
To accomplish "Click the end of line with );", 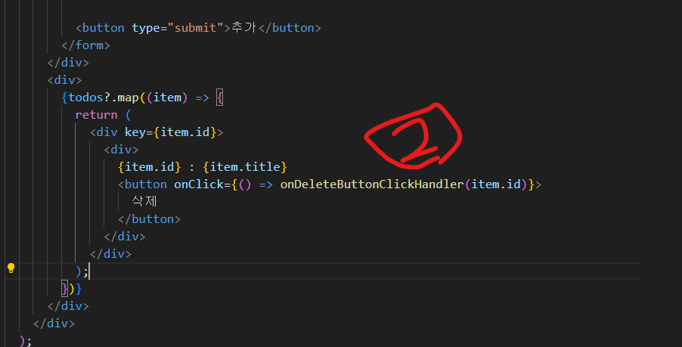I will click(x=89, y=271).
